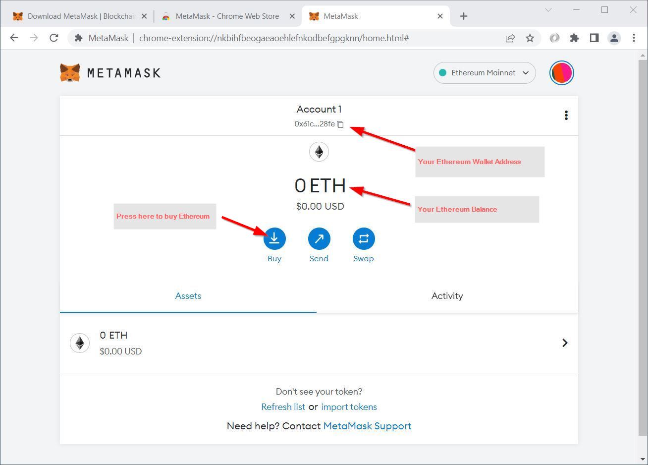Image resolution: width=648 pixels, height=465 pixels.
Task: Reload the page
Action: tap(54, 38)
